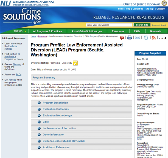Expand the Cost section
168x158 pixels.
(x=82, y=122)
